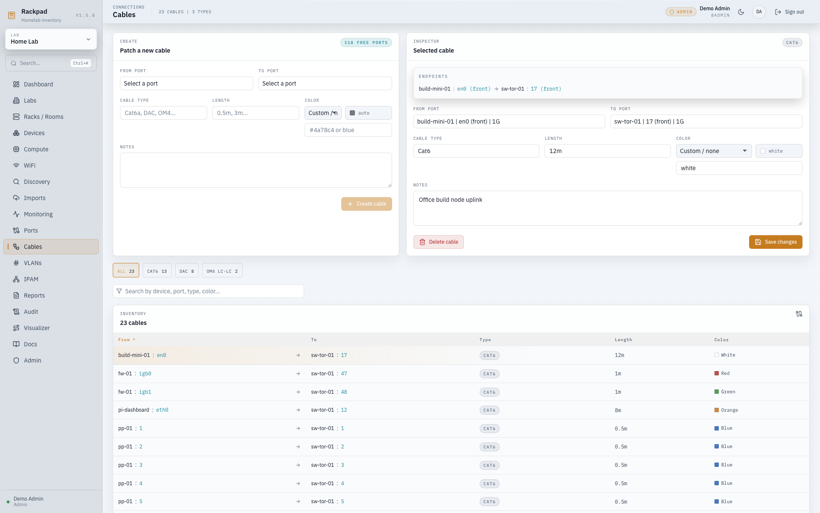Launch the Visualizer
The height and width of the screenshot is (513, 820).
pyautogui.click(x=51, y=328)
